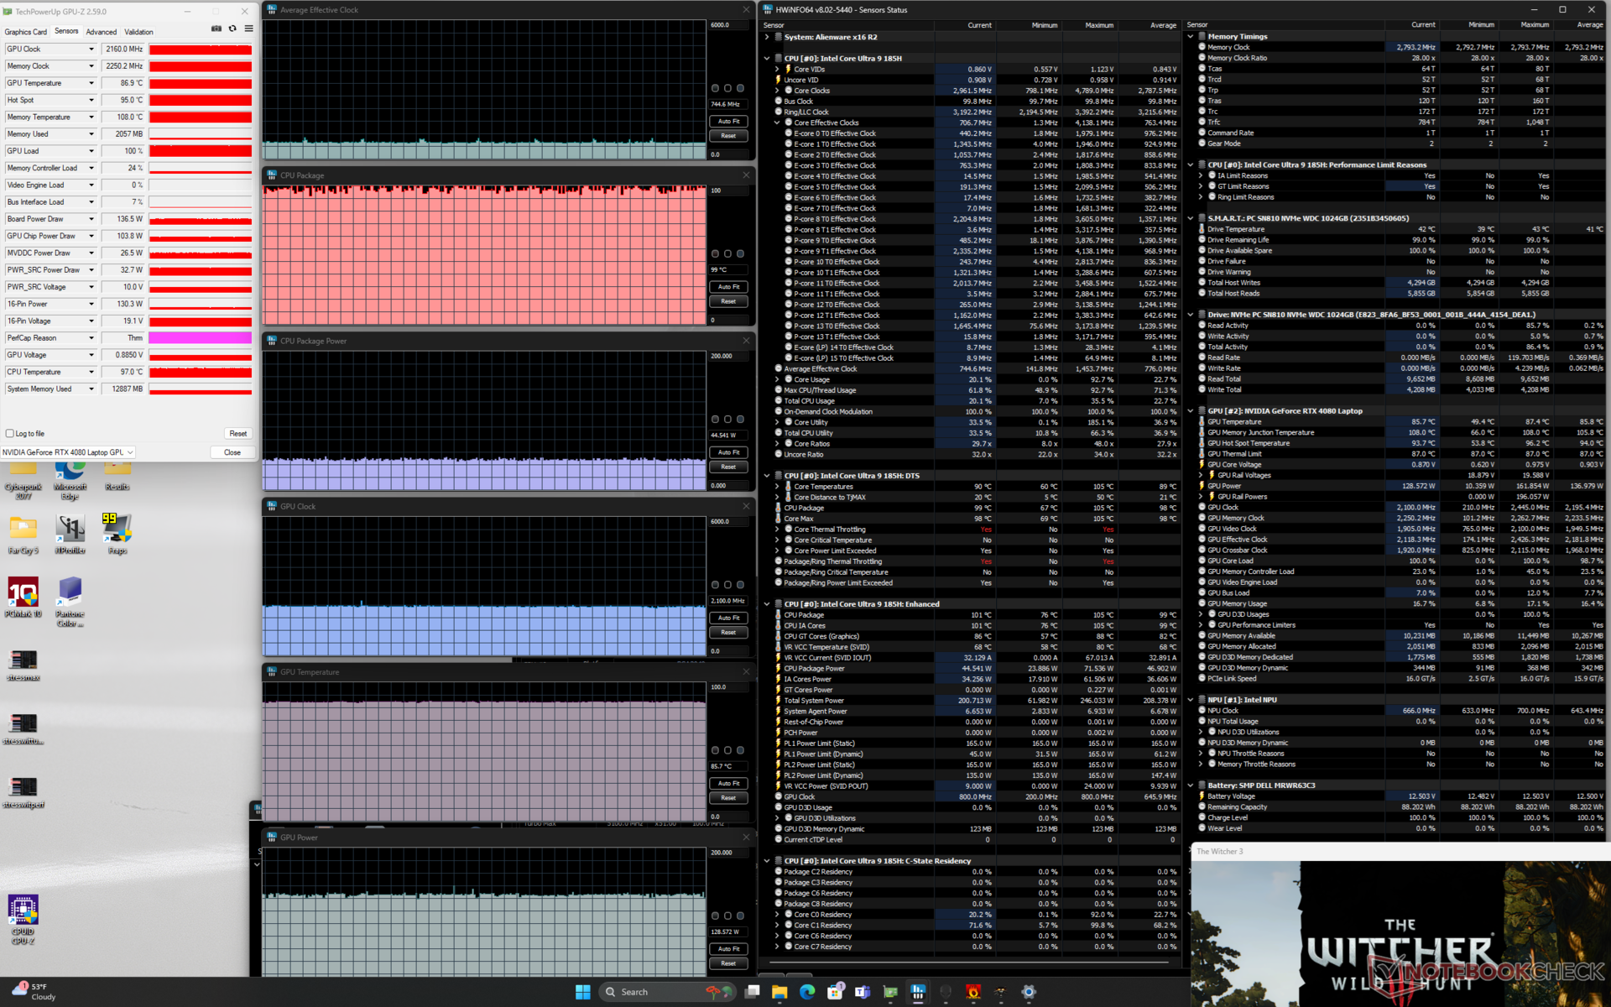This screenshot has height=1007, width=1611.
Task: Switch to the Advanced tab
Action: click(x=102, y=32)
